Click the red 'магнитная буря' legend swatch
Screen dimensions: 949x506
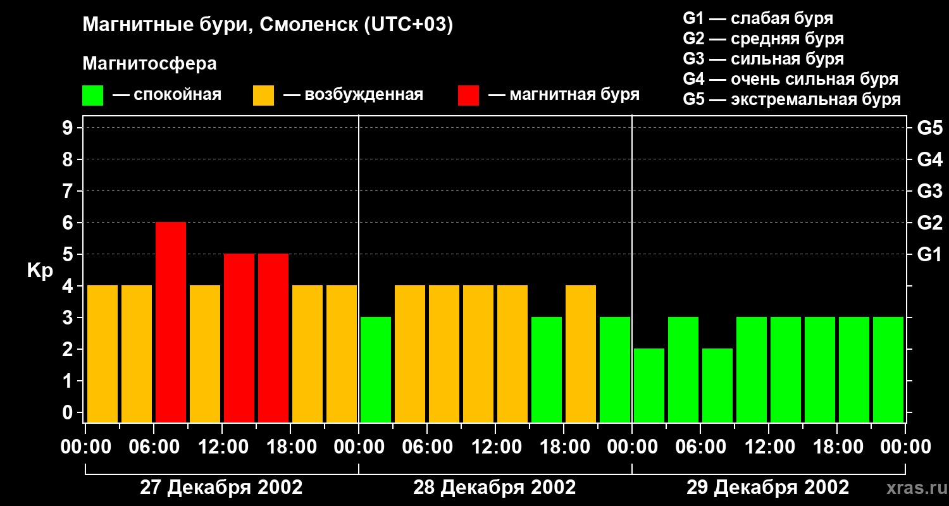point(468,96)
